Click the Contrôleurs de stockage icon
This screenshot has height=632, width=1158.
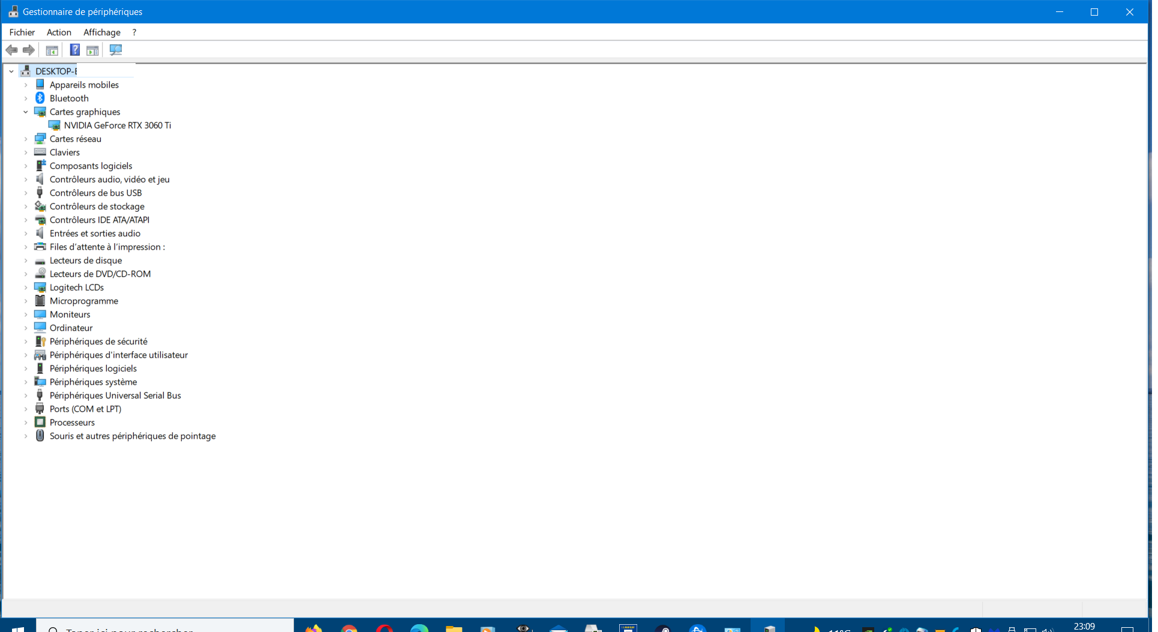tap(40, 206)
